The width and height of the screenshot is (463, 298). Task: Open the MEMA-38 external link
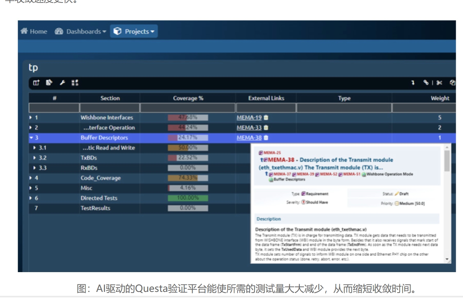(x=249, y=138)
